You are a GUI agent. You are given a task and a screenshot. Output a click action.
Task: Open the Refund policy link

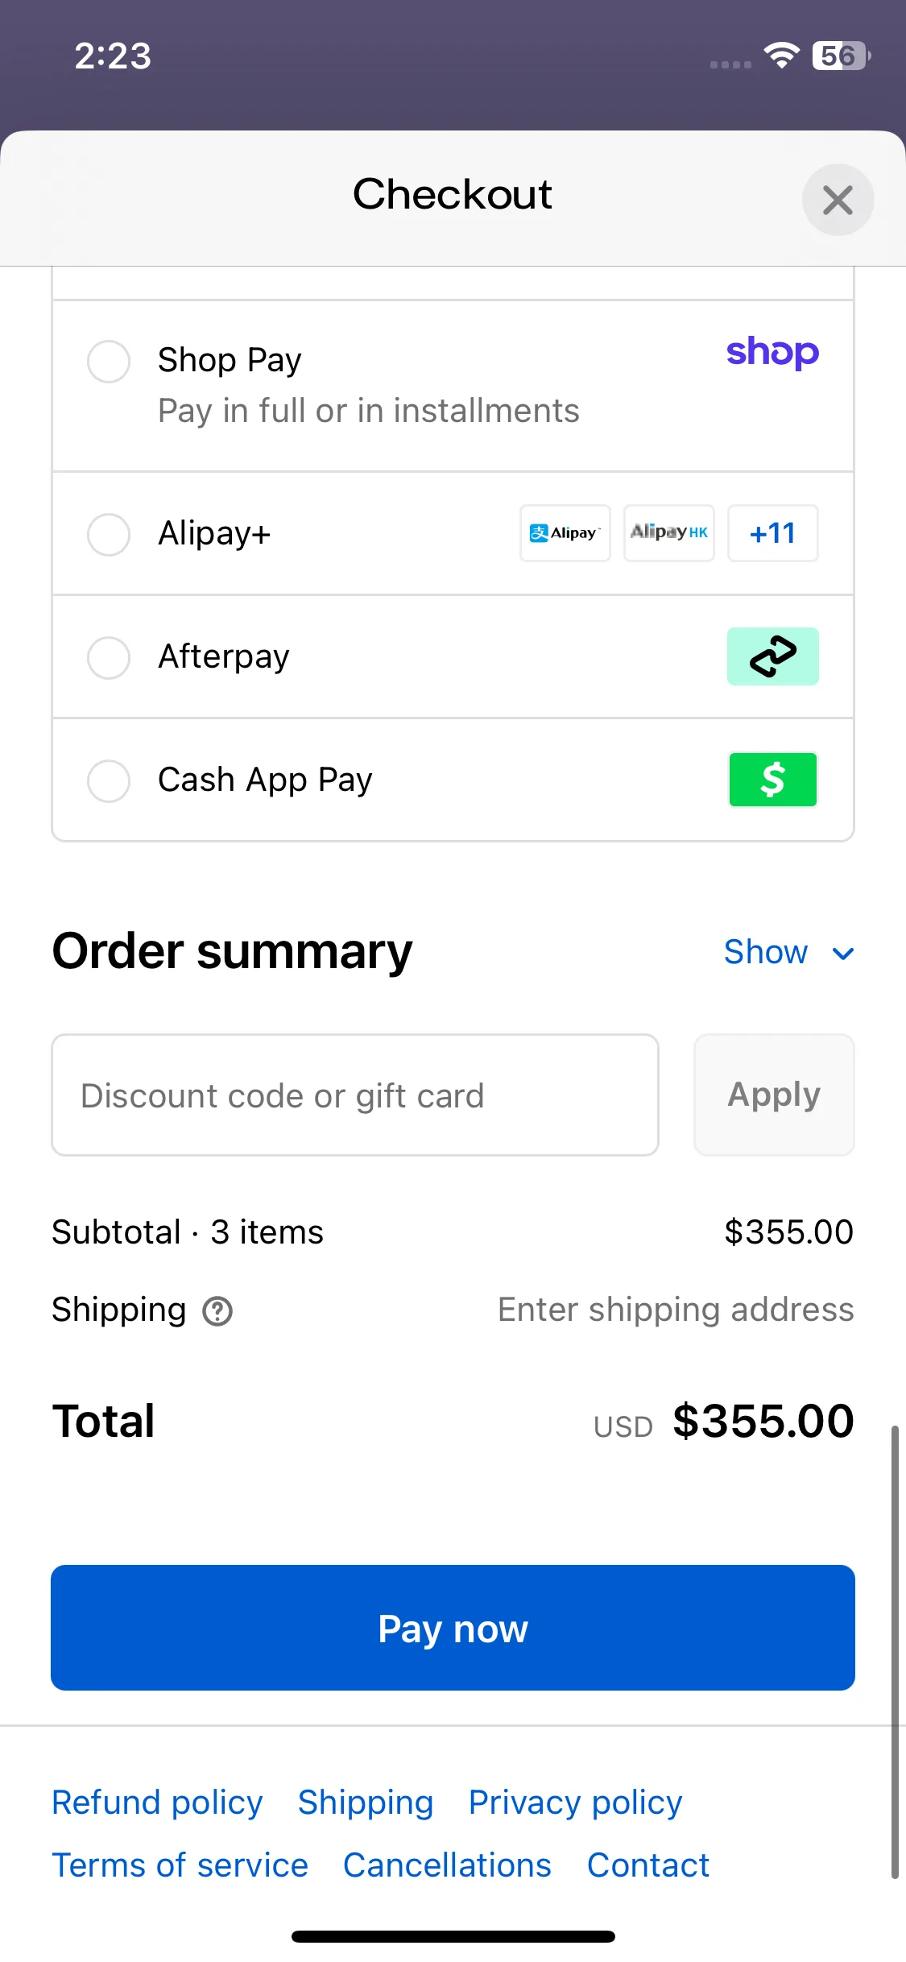(157, 1803)
